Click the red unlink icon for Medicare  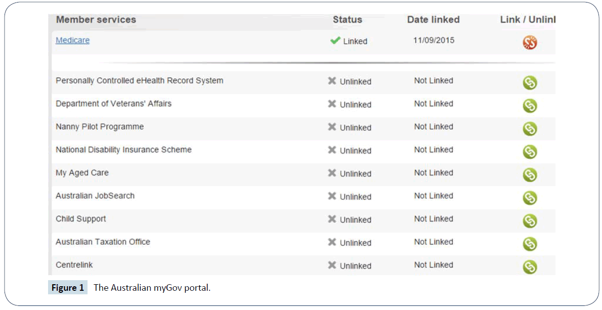(x=530, y=43)
